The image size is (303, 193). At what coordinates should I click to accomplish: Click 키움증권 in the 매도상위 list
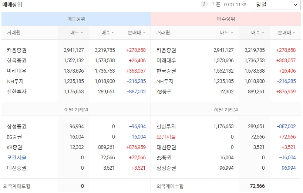(17, 50)
